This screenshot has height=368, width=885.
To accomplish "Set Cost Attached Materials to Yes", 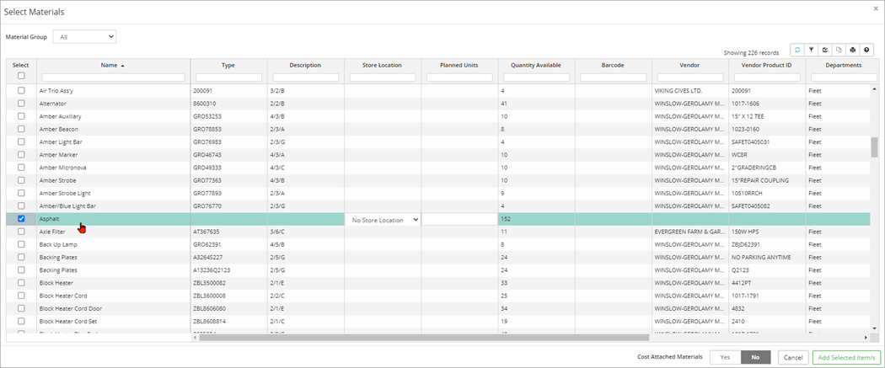I will tap(725, 357).
